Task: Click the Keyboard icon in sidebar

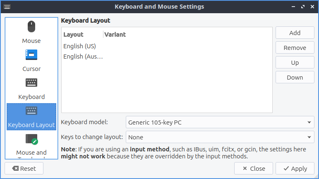Action: [31, 82]
